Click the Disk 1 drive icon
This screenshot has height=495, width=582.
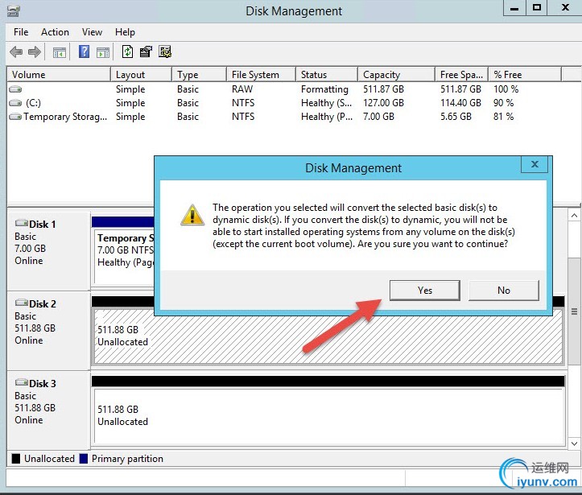click(22, 223)
